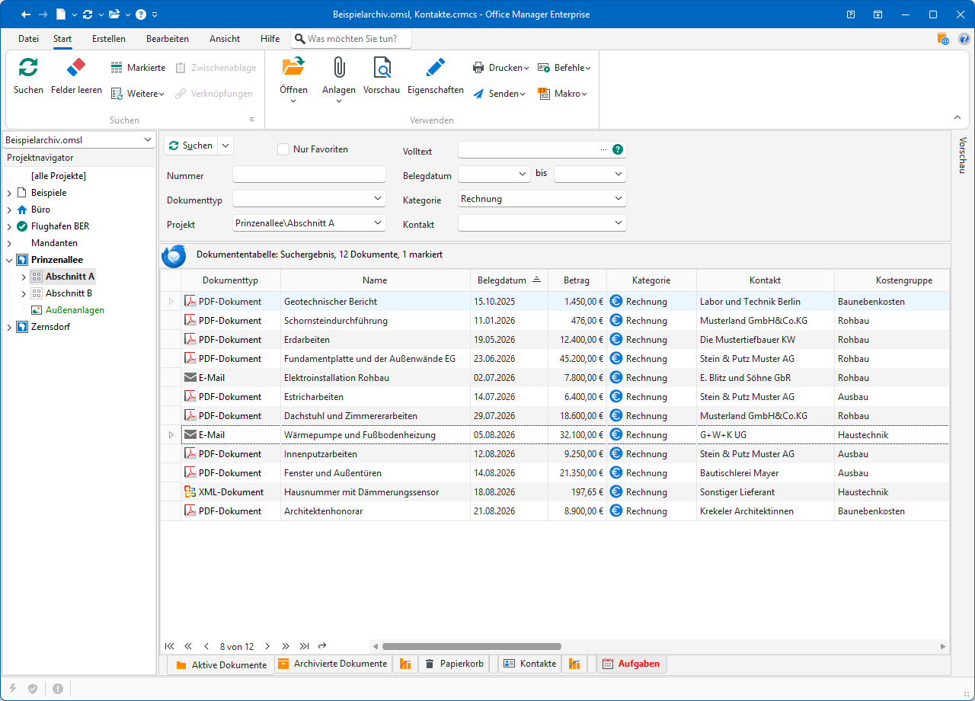This screenshot has height=701, width=975.
Task: Click the Nummer input field
Action: pos(309,174)
